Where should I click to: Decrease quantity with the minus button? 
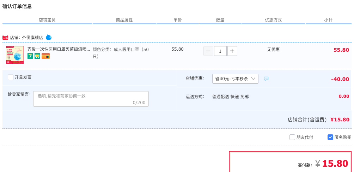click(208, 51)
